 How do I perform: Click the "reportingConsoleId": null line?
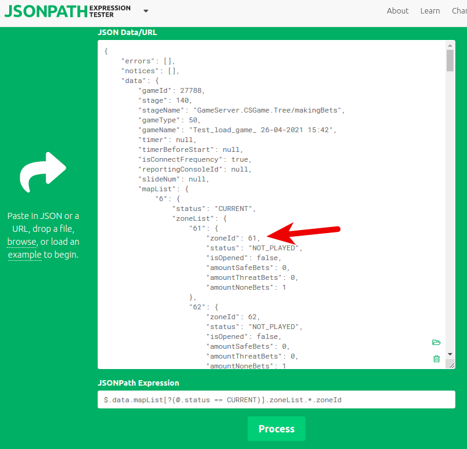[x=195, y=169]
